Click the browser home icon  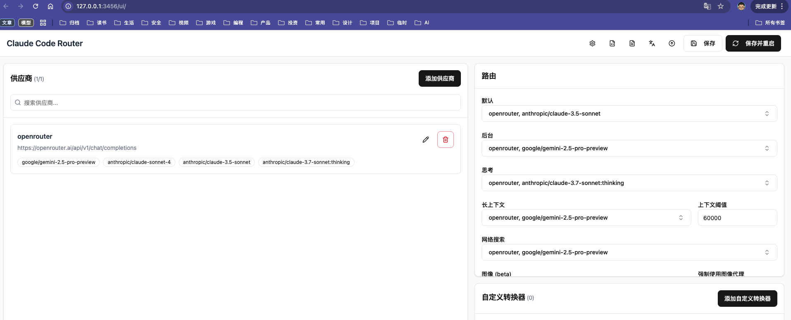[50, 6]
